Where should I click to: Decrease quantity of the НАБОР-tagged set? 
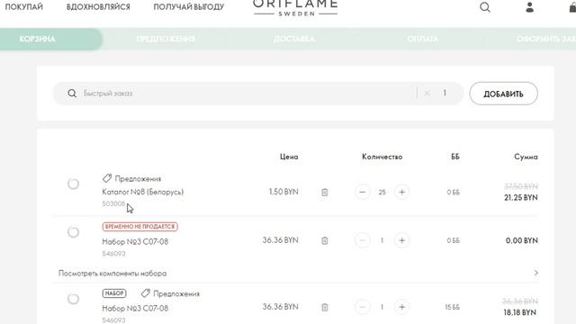362,307
